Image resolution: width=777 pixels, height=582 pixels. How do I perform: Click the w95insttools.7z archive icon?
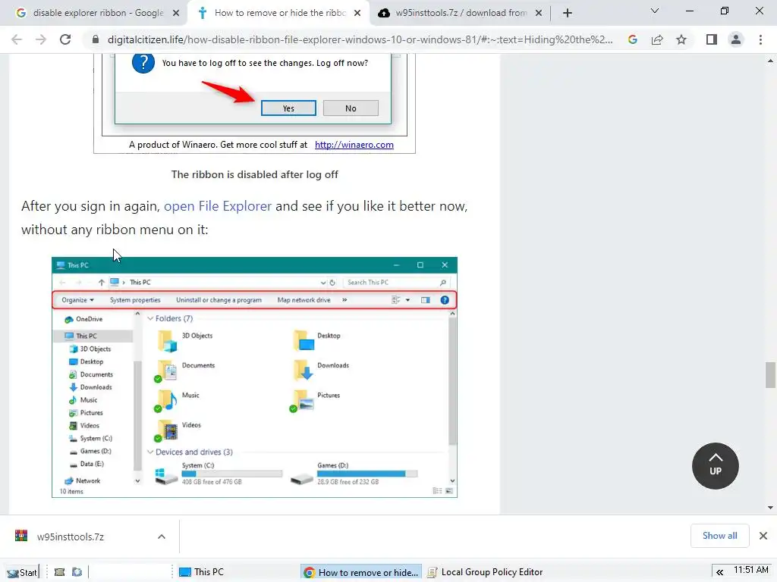[x=21, y=536]
